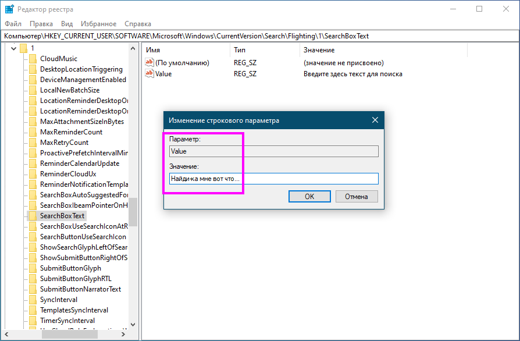The image size is (520, 341).
Task: Click the MaxReminderCount folder icon
Action: [33, 132]
